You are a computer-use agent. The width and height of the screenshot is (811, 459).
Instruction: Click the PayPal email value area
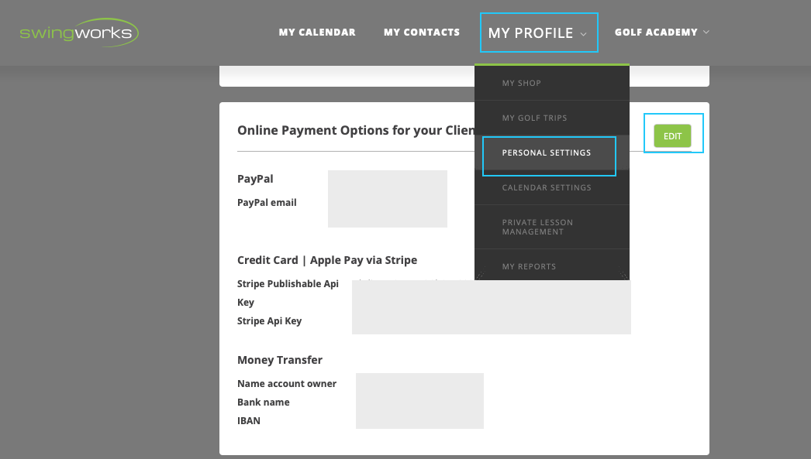coord(387,199)
